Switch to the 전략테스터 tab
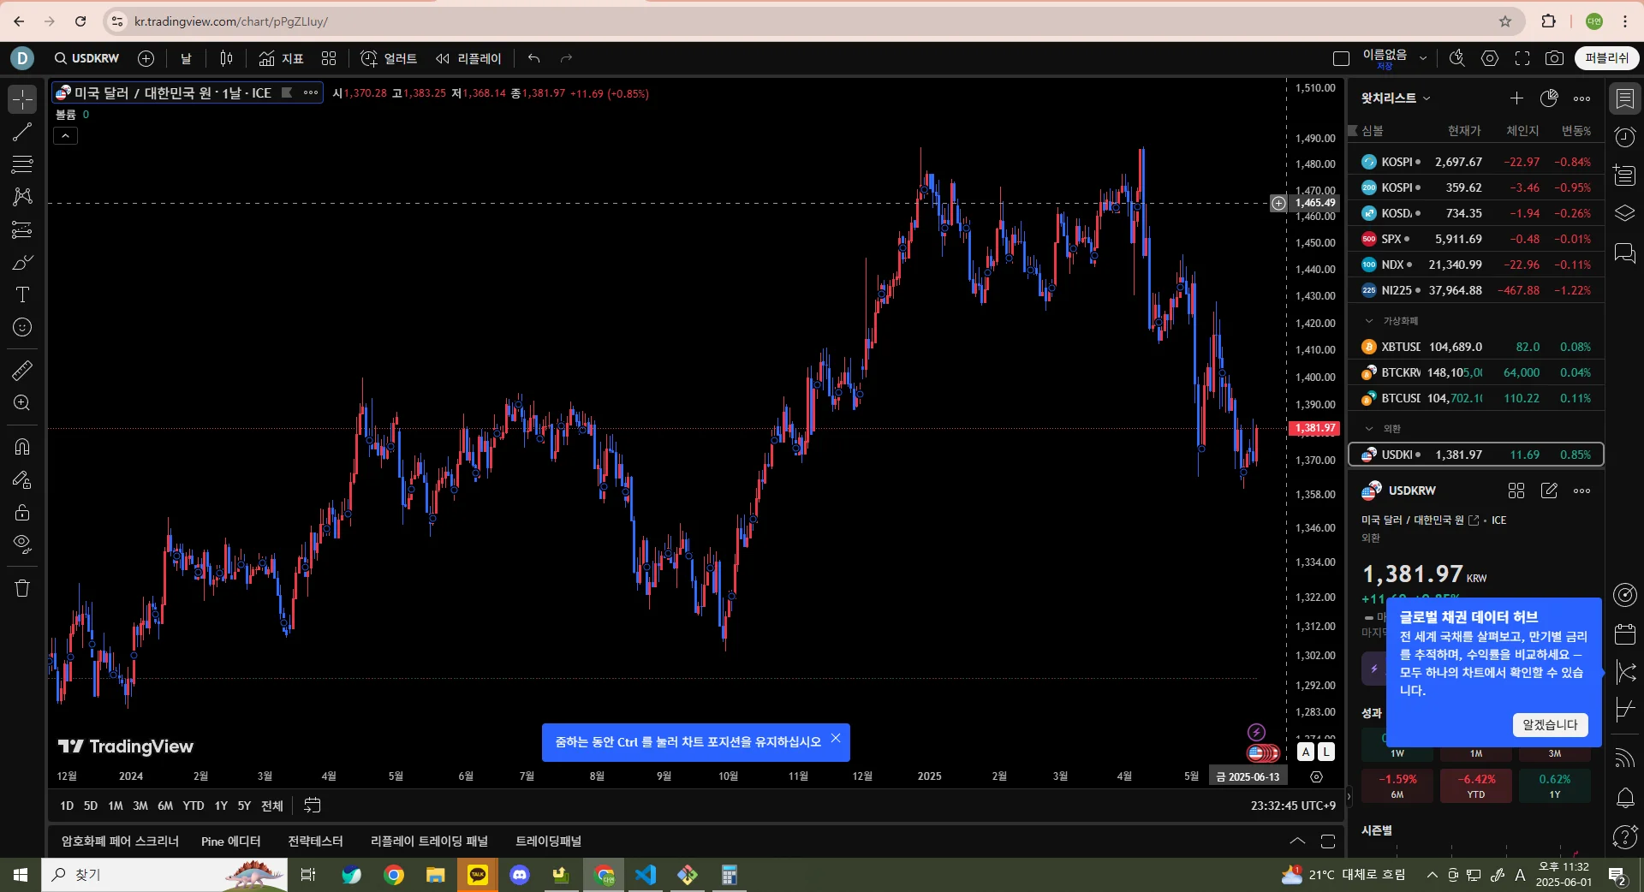1644x892 pixels. pyautogui.click(x=315, y=841)
